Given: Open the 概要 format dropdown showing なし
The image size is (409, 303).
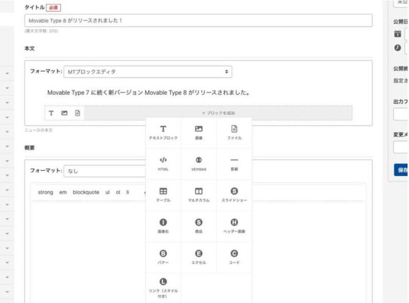Looking at the screenshot, I should tap(105, 171).
